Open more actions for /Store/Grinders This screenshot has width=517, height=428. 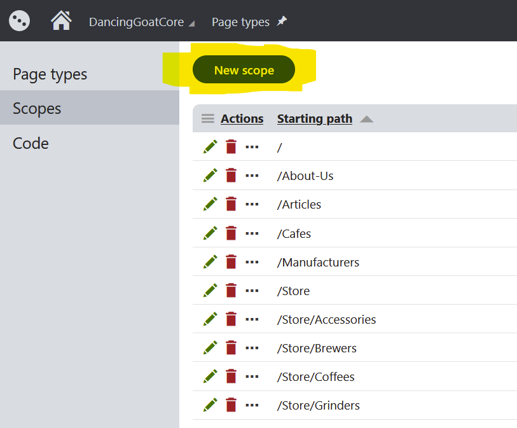pyautogui.click(x=252, y=406)
